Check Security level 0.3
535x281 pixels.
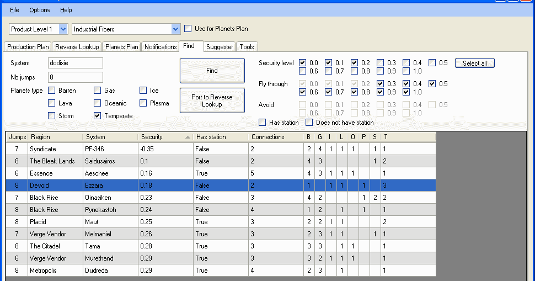380,63
